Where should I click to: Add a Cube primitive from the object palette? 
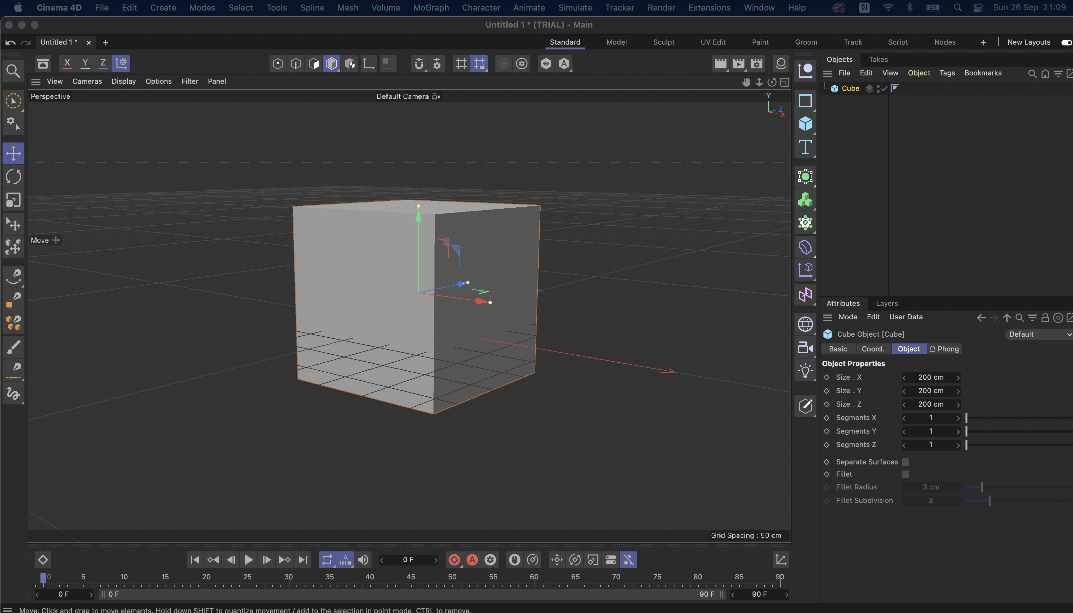pos(805,124)
